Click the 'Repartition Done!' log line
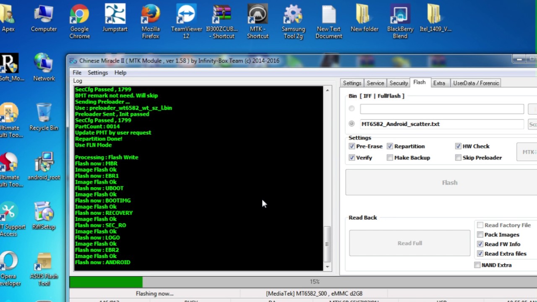The image size is (537, 302). [99, 139]
